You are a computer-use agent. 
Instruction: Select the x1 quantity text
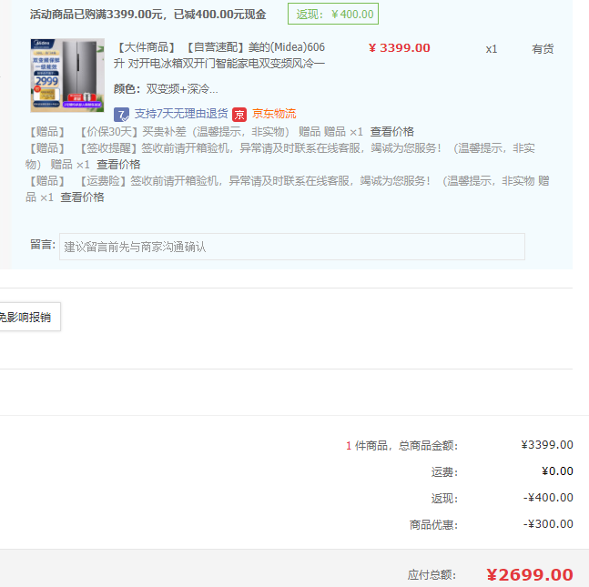coord(492,49)
